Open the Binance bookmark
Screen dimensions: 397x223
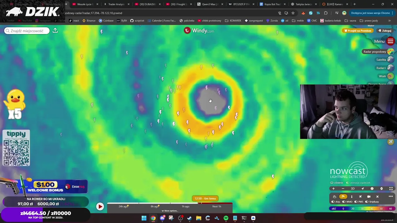pyautogui.click(x=89, y=21)
